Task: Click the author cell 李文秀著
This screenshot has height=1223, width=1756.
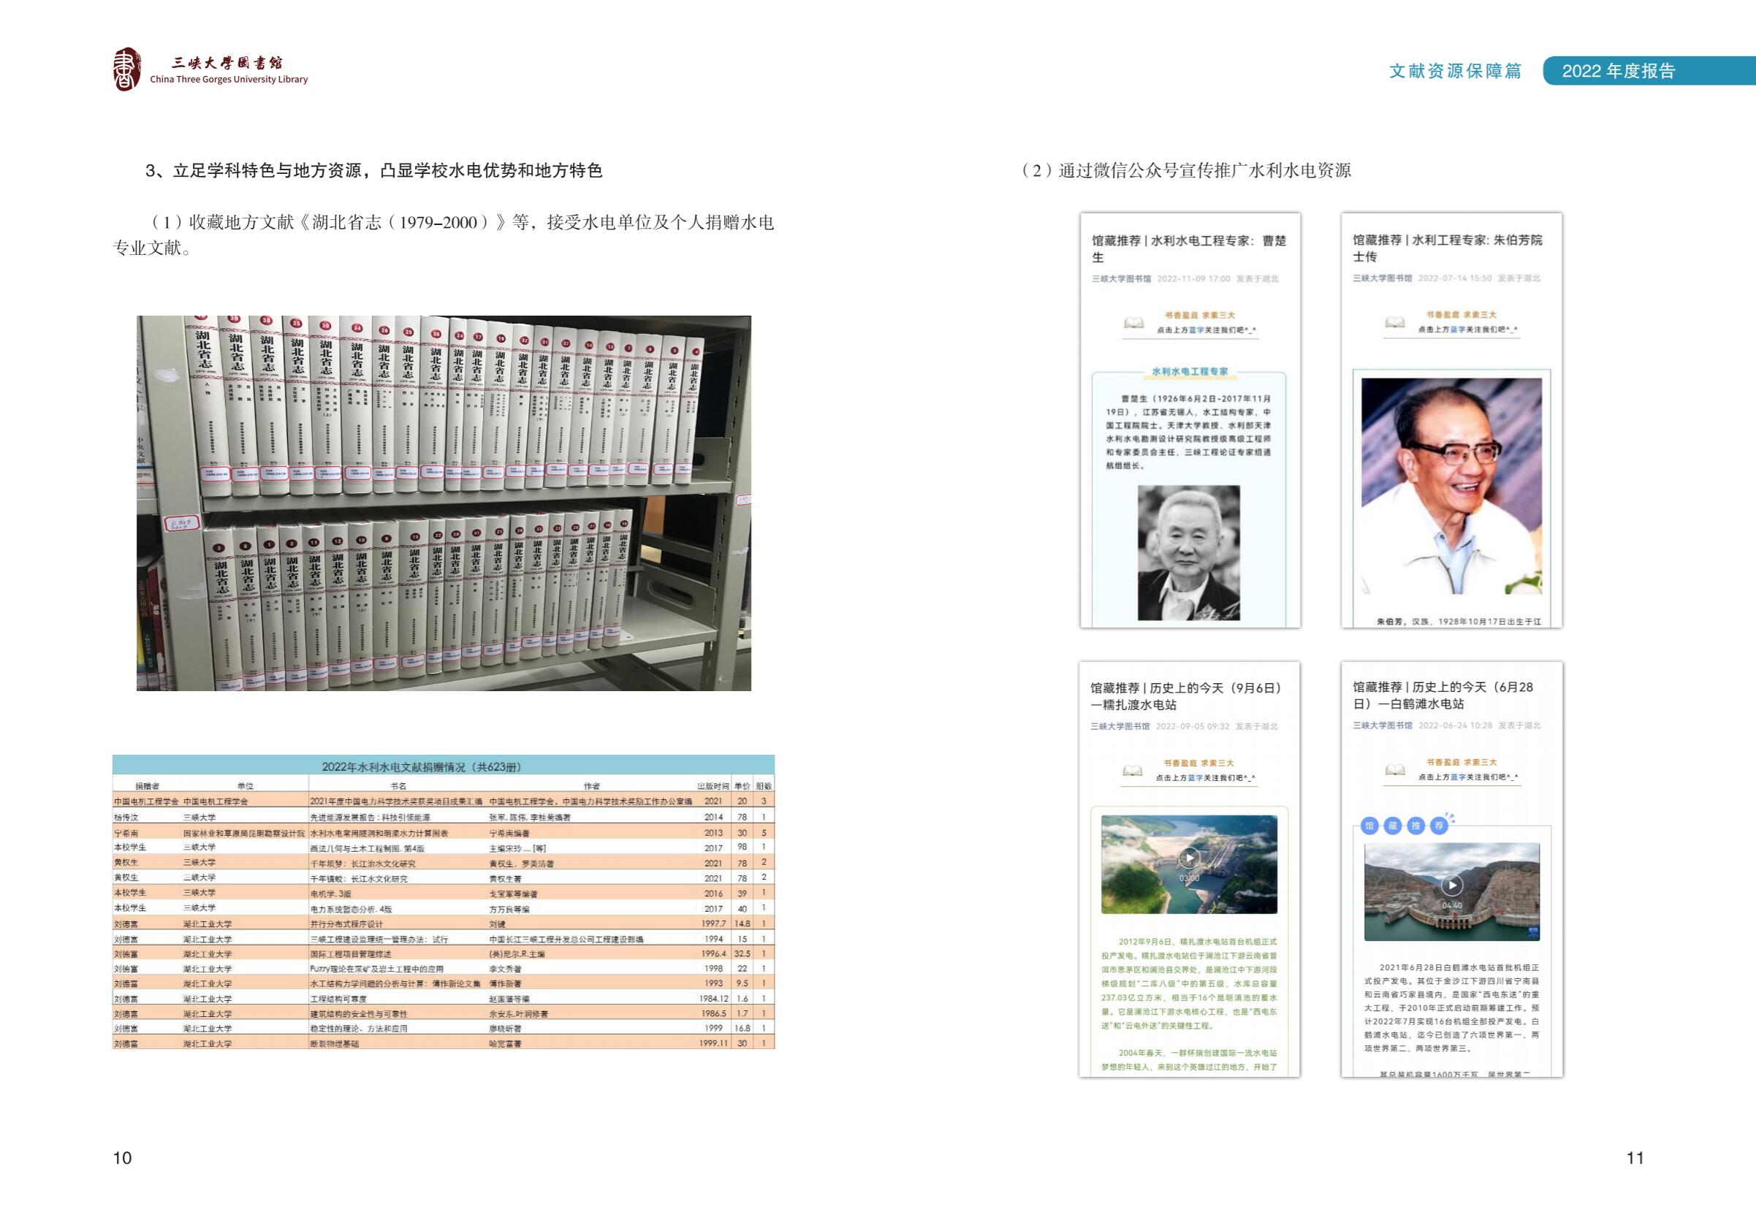Action: click(506, 968)
